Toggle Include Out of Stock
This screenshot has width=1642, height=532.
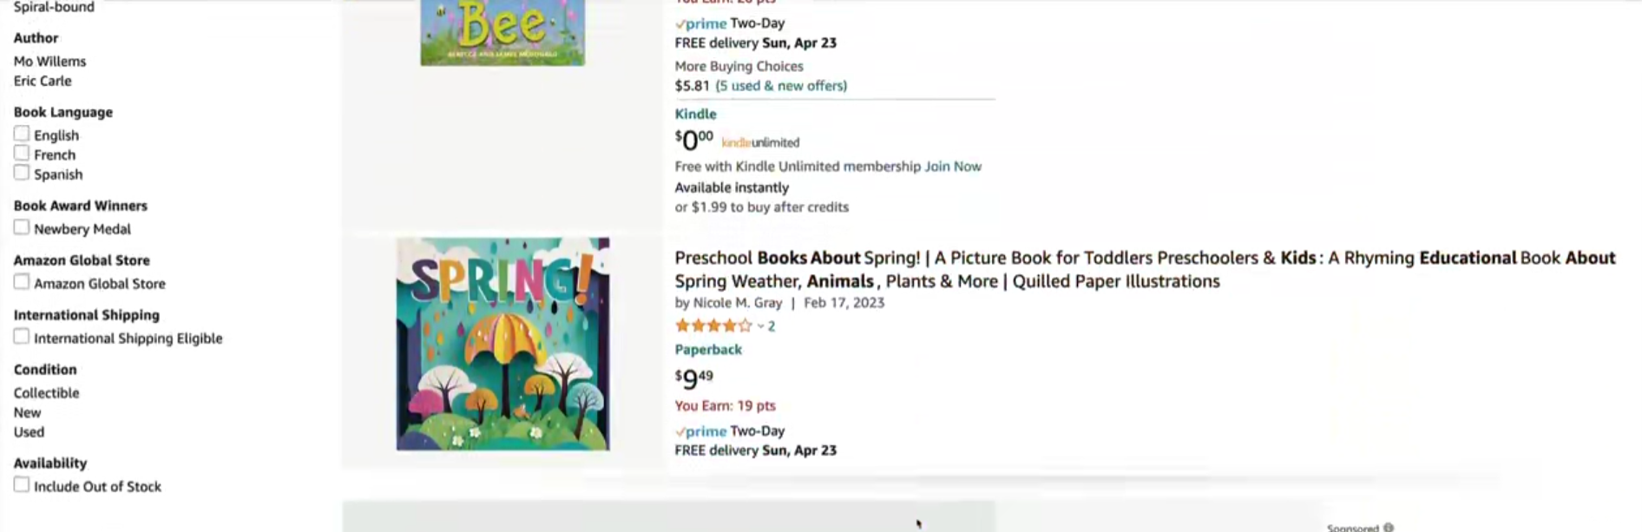click(22, 485)
